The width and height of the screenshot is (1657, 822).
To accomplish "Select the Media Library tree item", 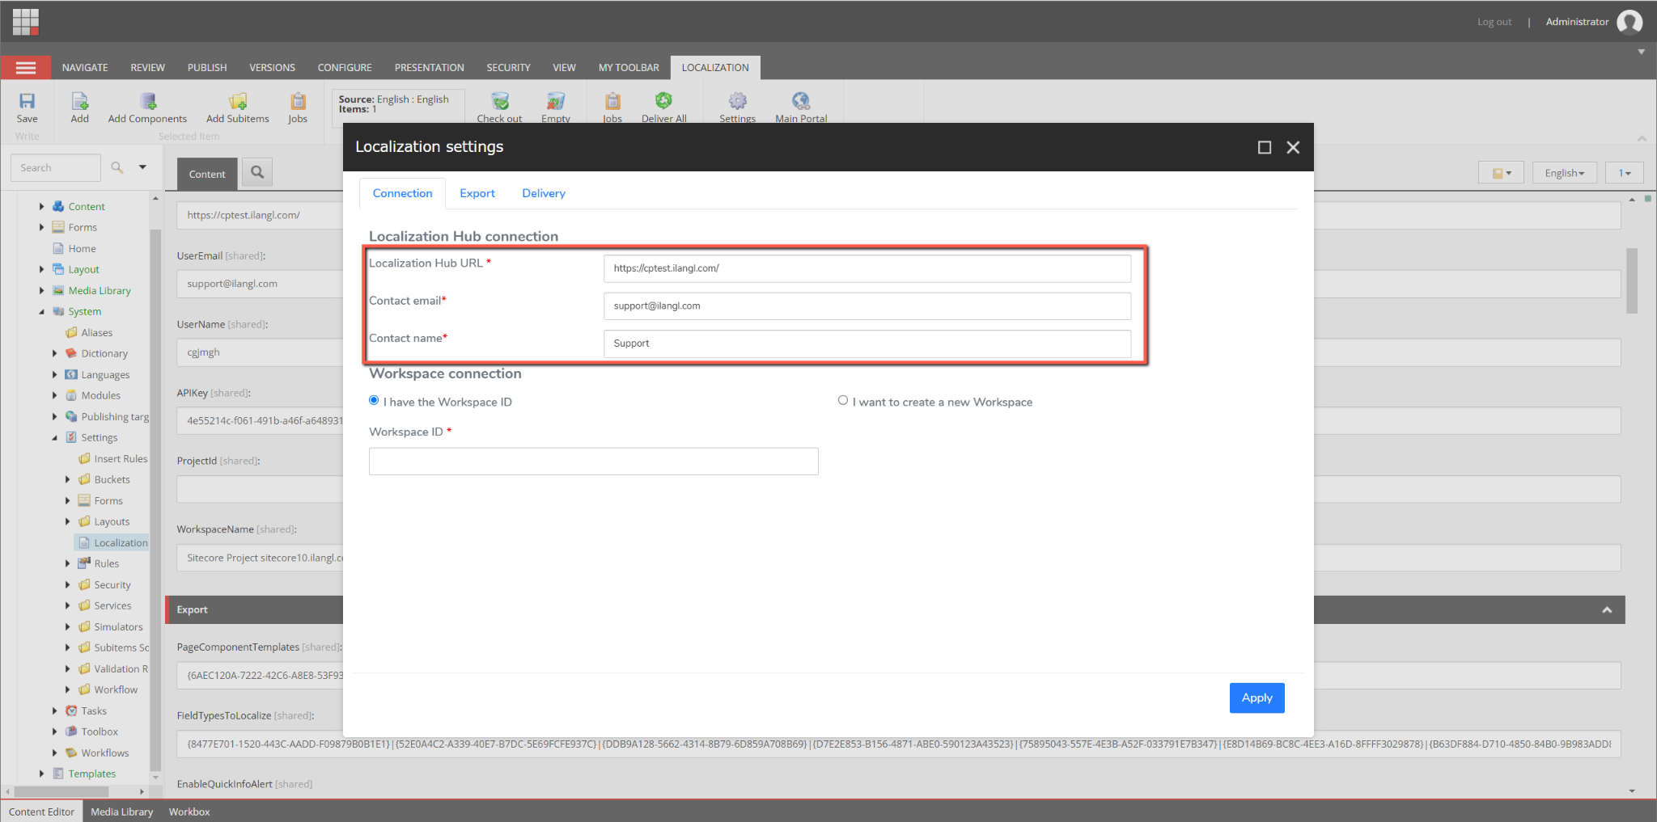I will [x=100, y=291].
